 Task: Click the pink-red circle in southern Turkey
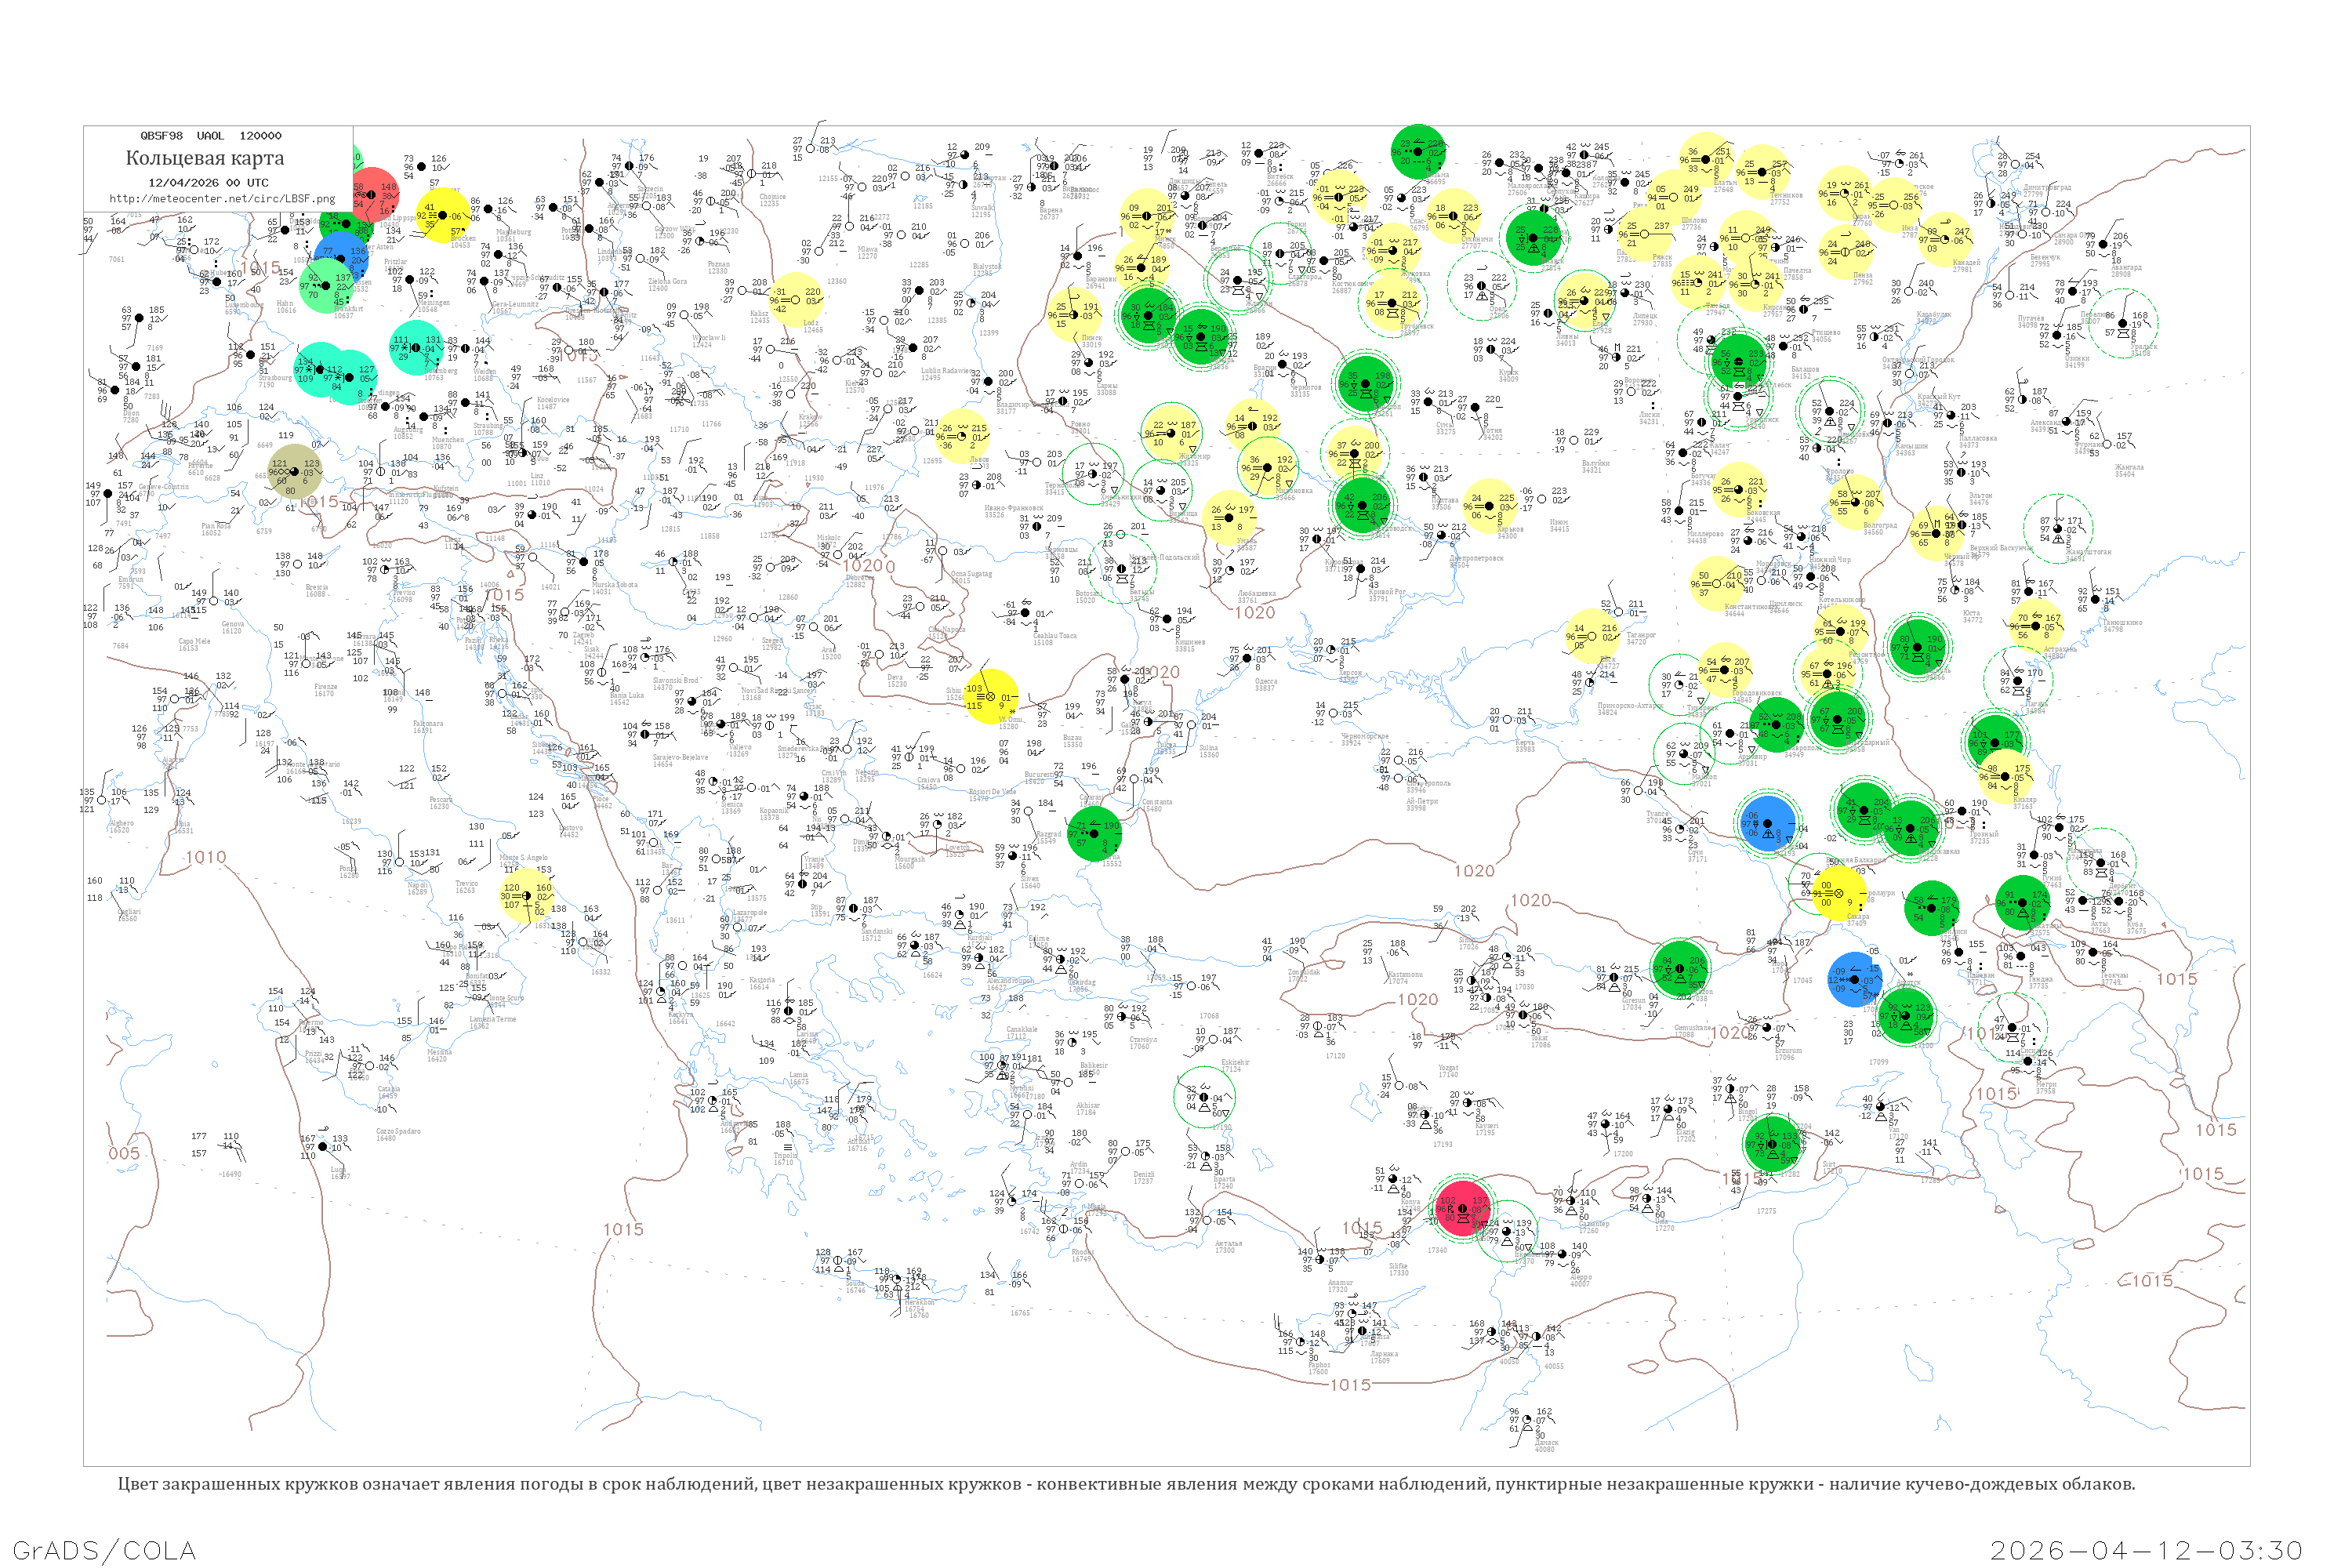[1462, 1208]
